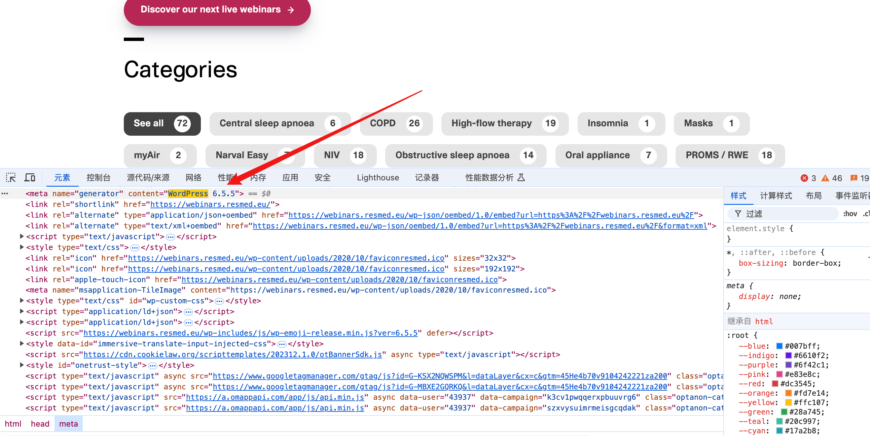Toggle the :hov element state panel
This screenshot has height=436, width=870.
click(x=850, y=214)
